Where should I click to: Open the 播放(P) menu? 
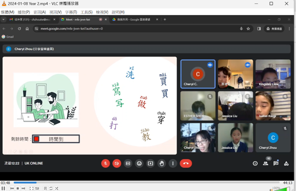[24, 12]
